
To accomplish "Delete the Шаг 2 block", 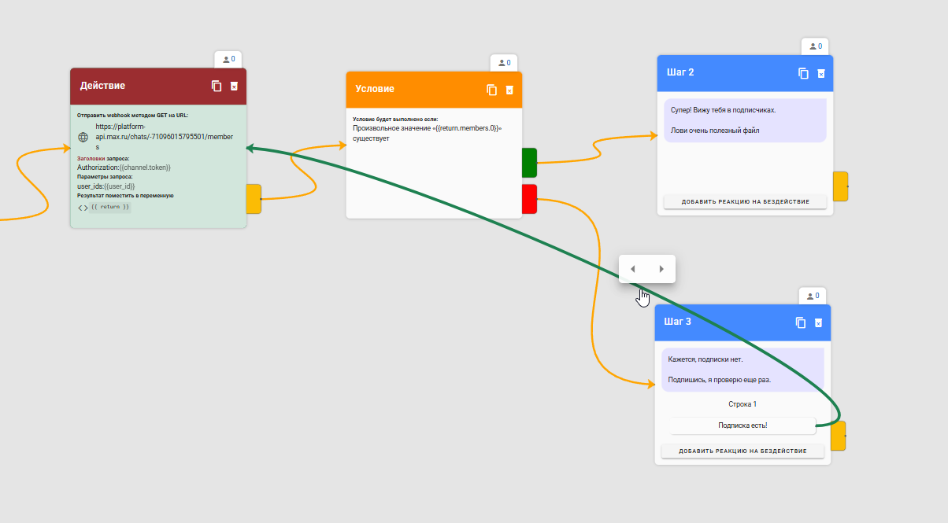I will (x=821, y=73).
